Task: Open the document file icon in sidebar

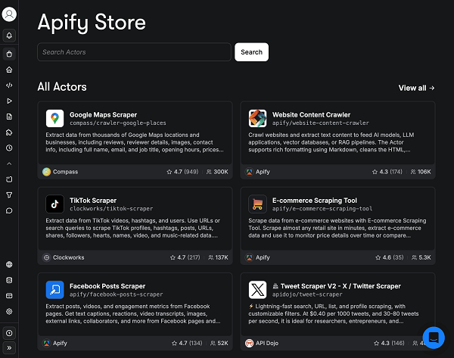Action: click(x=9, y=117)
